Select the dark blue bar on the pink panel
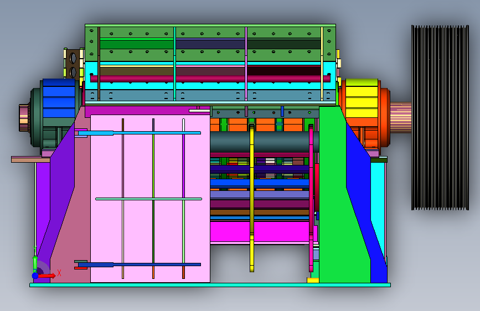 [x=140, y=265]
